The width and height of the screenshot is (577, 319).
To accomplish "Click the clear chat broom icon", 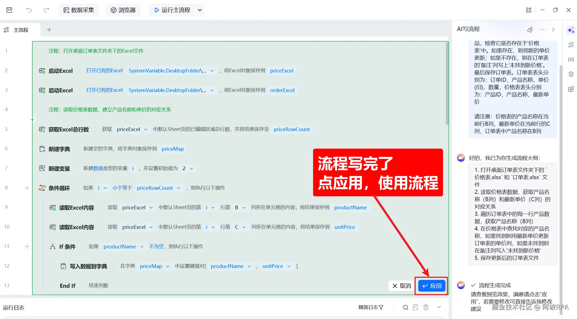I will [x=530, y=30].
